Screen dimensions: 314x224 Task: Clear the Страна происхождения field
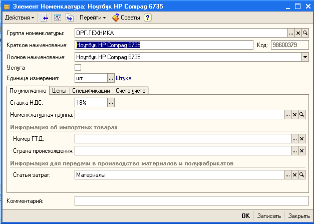[301, 151]
